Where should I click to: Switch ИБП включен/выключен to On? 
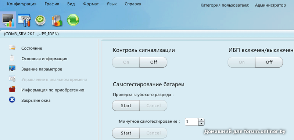pos(241,62)
